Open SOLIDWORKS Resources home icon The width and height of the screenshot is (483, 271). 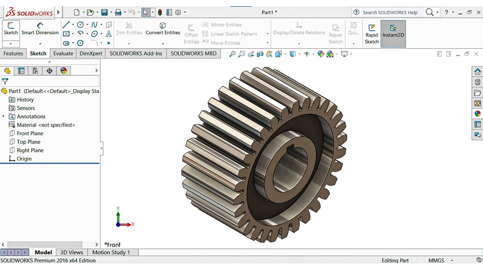478,72
